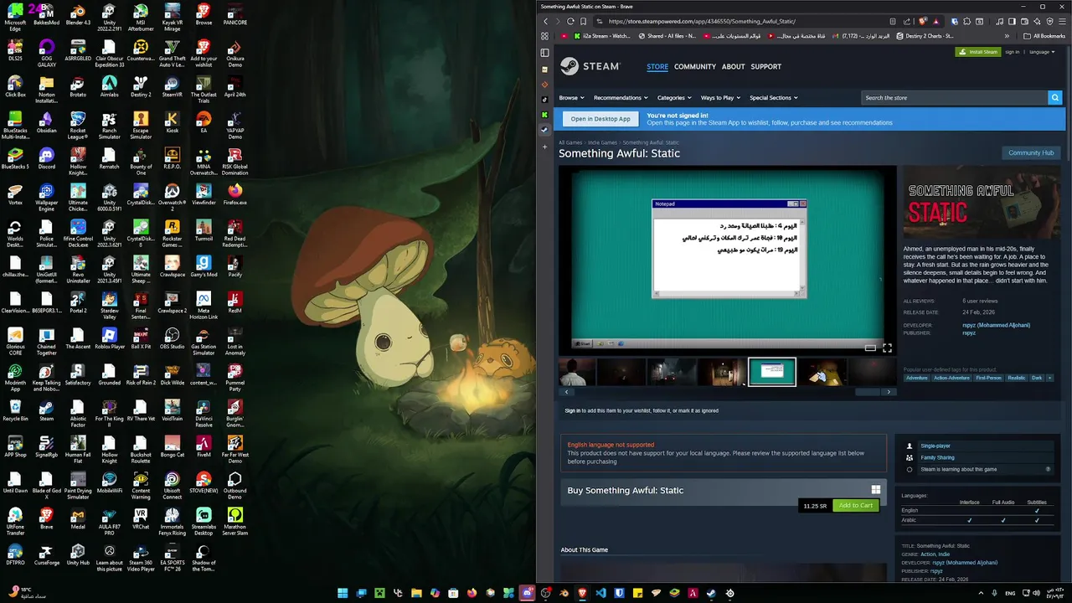Select the first man-portrait thumbnail
This screenshot has width=1072, height=603.
coord(577,372)
